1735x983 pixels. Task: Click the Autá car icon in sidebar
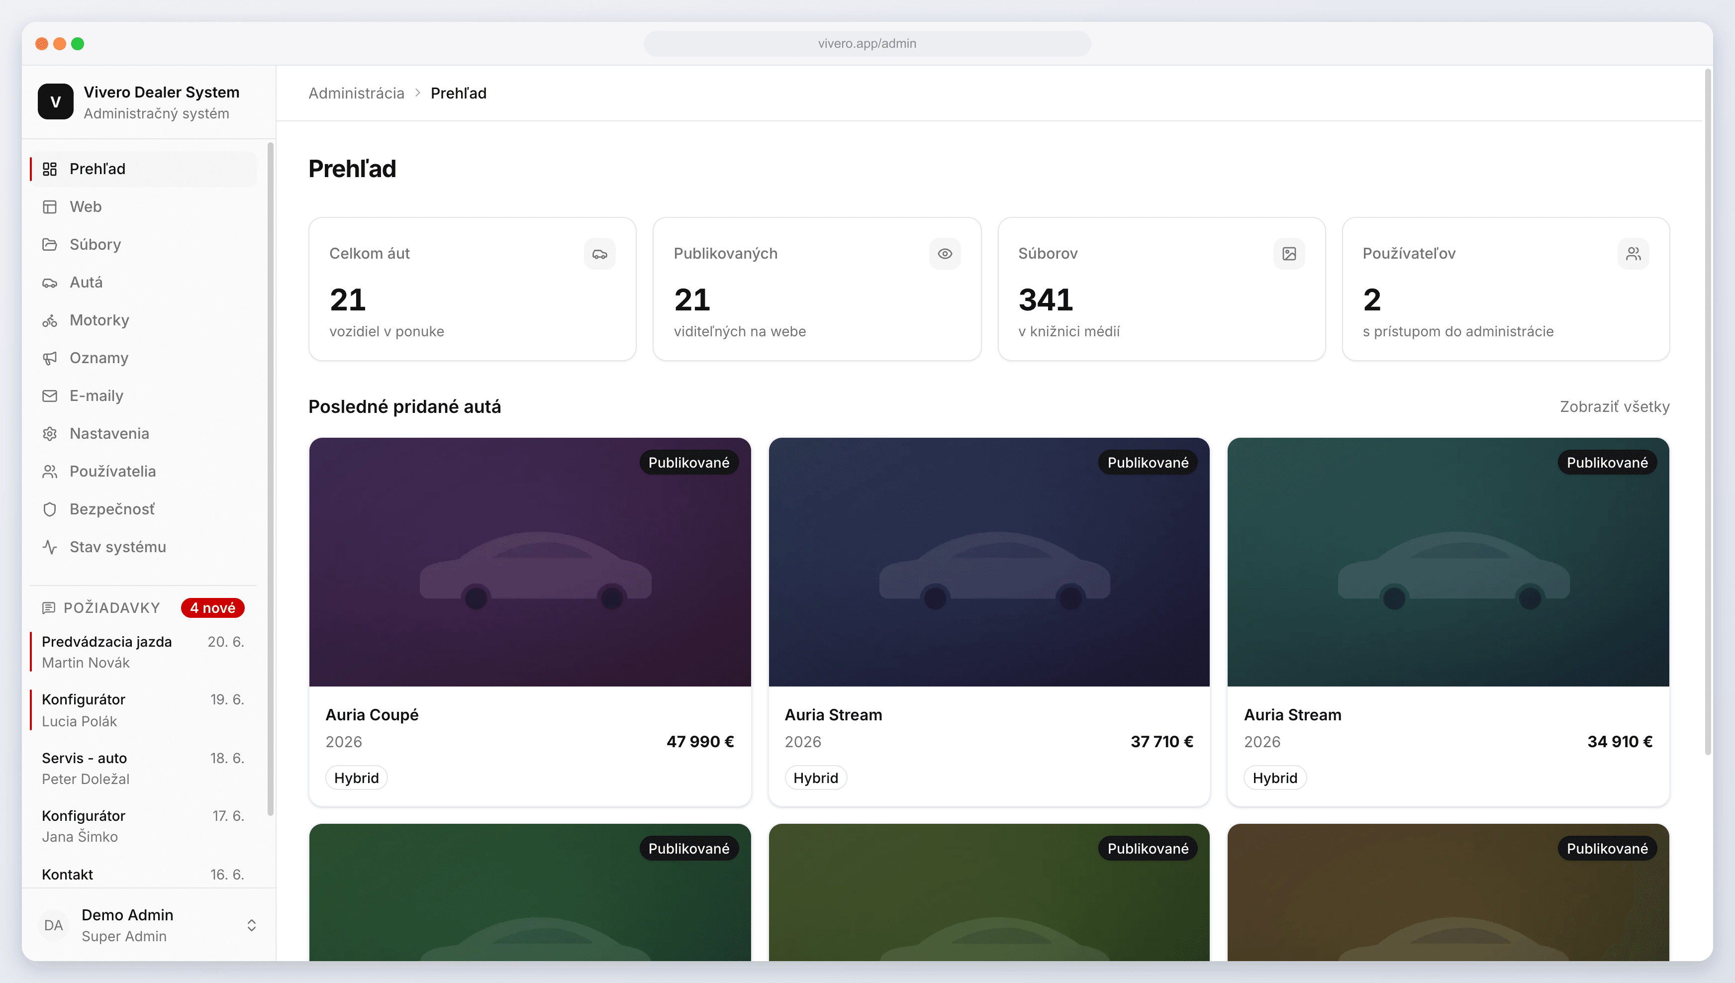click(x=50, y=282)
